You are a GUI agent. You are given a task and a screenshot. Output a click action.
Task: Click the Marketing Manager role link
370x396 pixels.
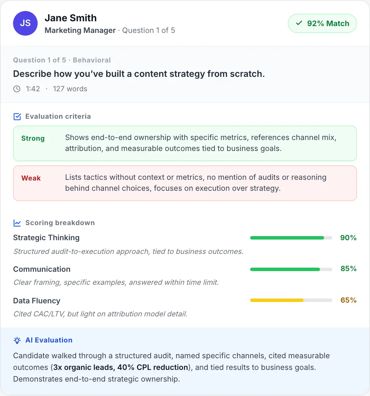pos(80,31)
